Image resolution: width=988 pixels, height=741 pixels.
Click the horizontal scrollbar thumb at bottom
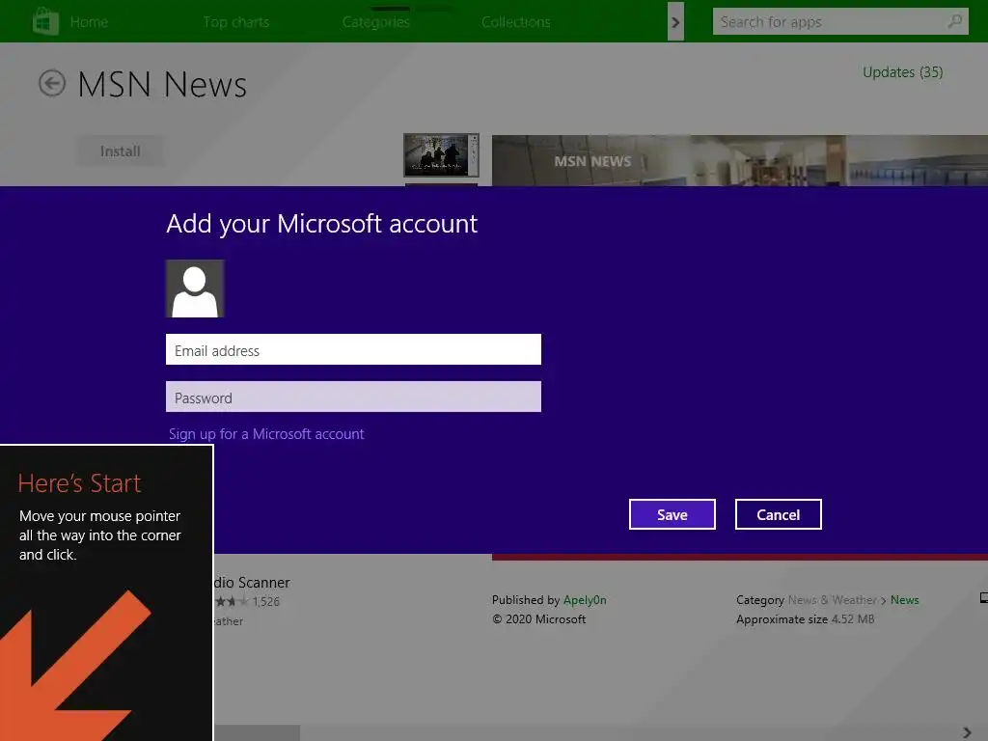coord(257,733)
